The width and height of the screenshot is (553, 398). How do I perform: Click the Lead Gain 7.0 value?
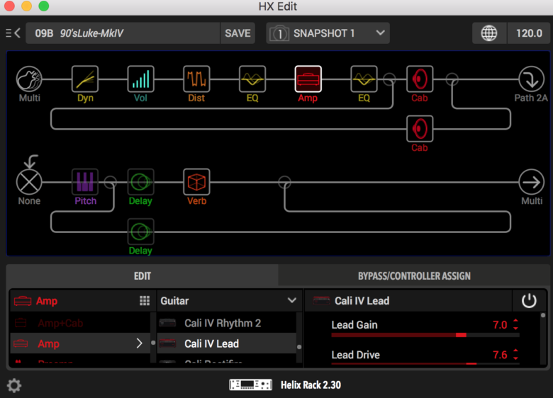[x=500, y=324]
